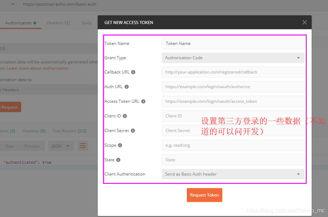Open the HTTP method dropdown arrow beside URL
Screen dimensions: 328x217
click(13, 4)
